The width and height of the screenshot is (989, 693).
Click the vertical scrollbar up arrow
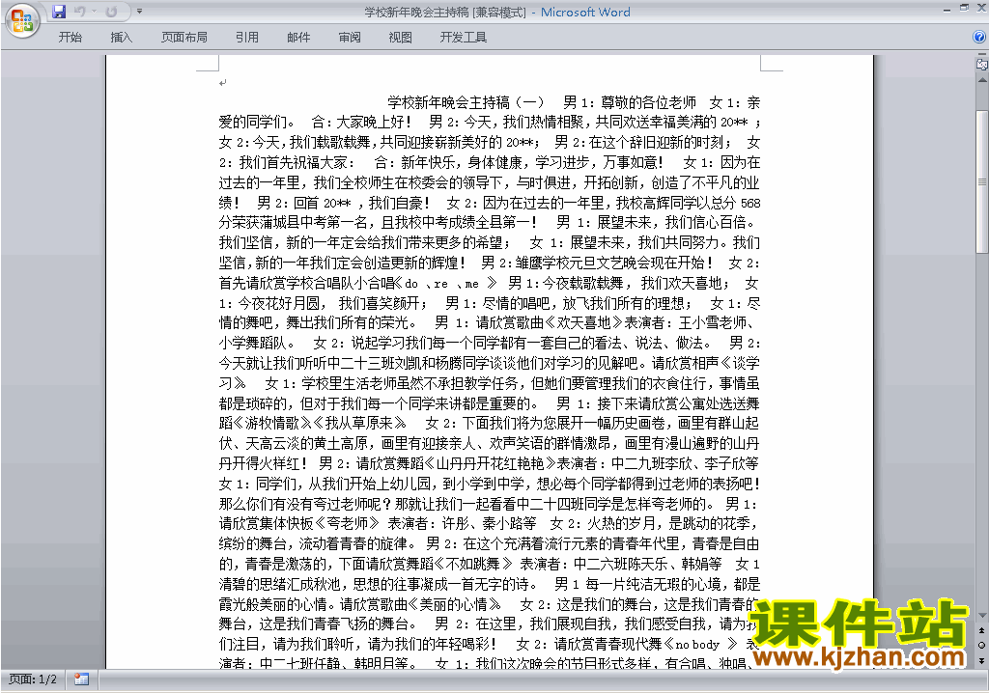coord(982,80)
